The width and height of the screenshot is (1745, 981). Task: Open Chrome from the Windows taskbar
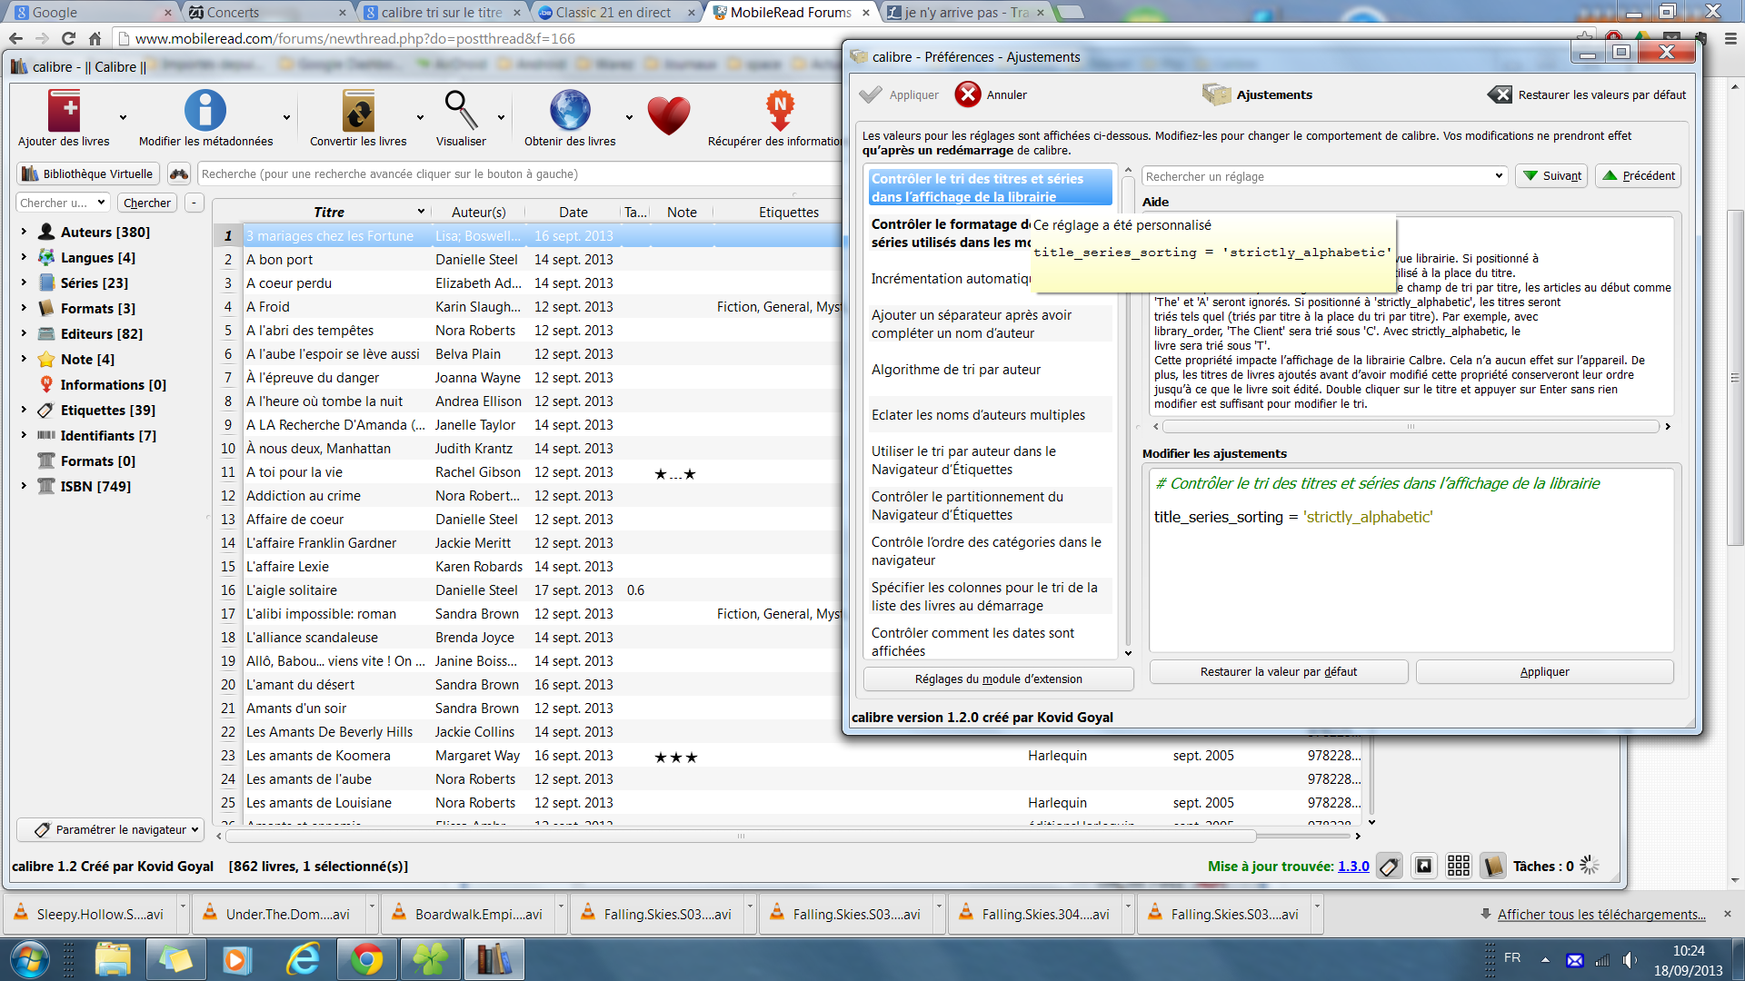(366, 959)
